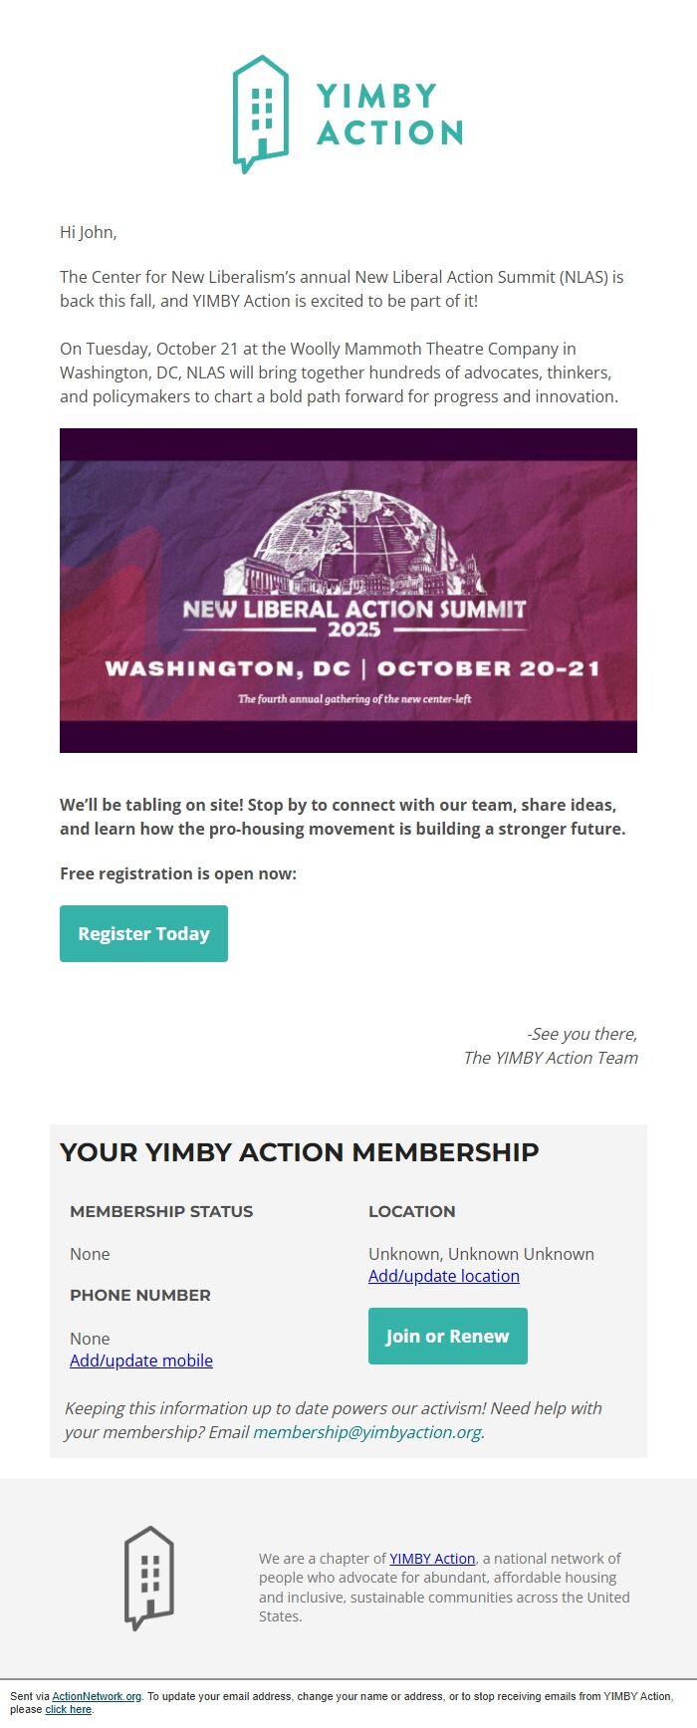Click the 'click here' unsubscribe link
Image resolution: width=697 pixels, height=1728 pixels.
tap(69, 1709)
